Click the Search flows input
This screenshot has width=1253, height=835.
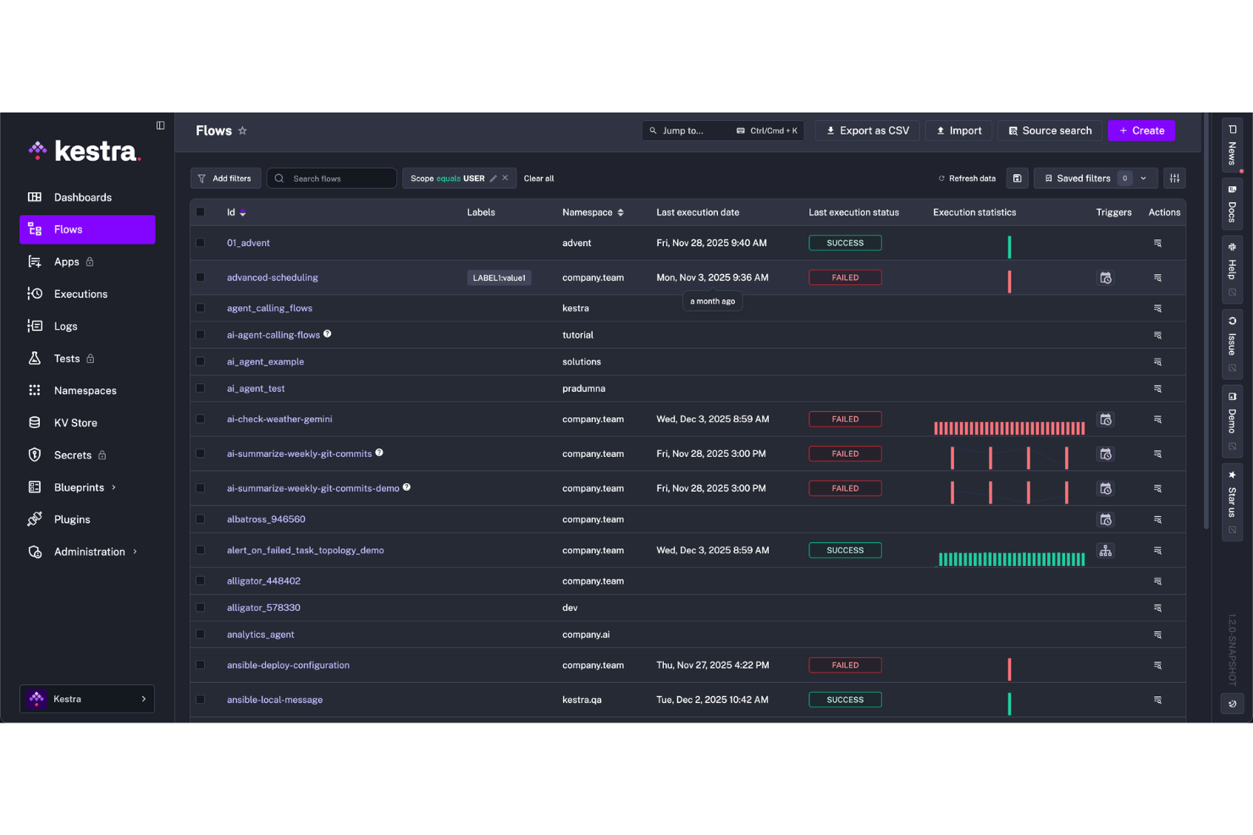332,179
